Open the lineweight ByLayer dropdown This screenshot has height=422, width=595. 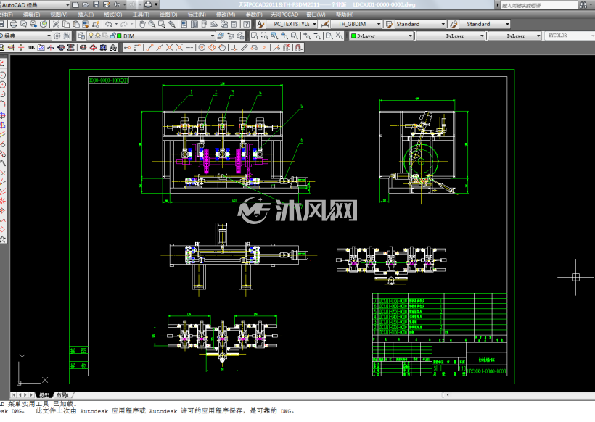(x=538, y=36)
